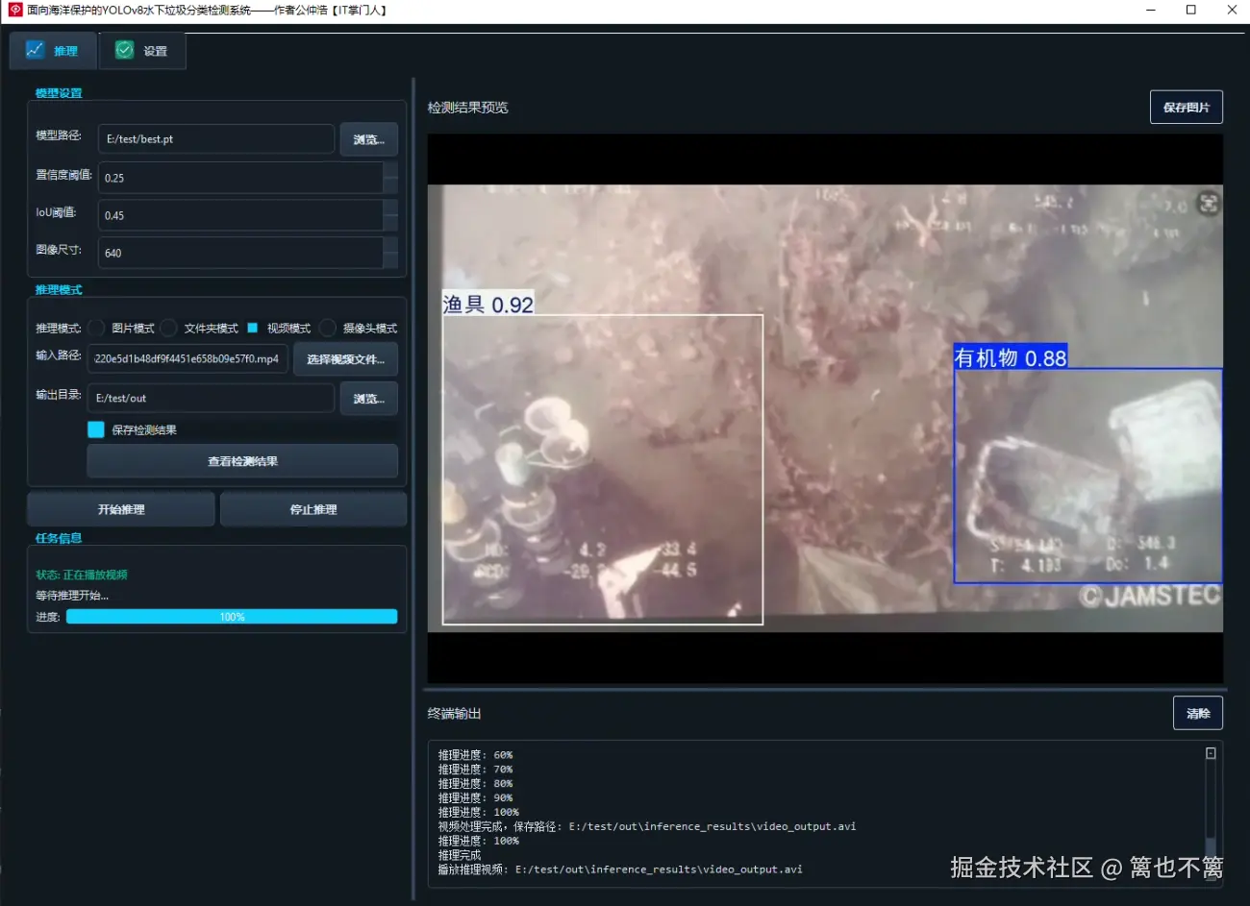Click the 开始推理 button
The image size is (1250, 906).
[x=120, y=509]
